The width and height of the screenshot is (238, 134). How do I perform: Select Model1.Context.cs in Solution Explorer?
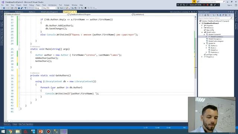point(217,37)
